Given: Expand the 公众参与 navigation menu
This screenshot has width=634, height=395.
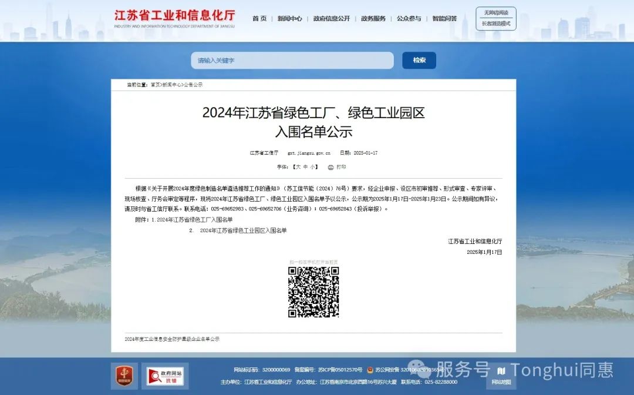Looking at the screenshot, I should tap(409, 19).
